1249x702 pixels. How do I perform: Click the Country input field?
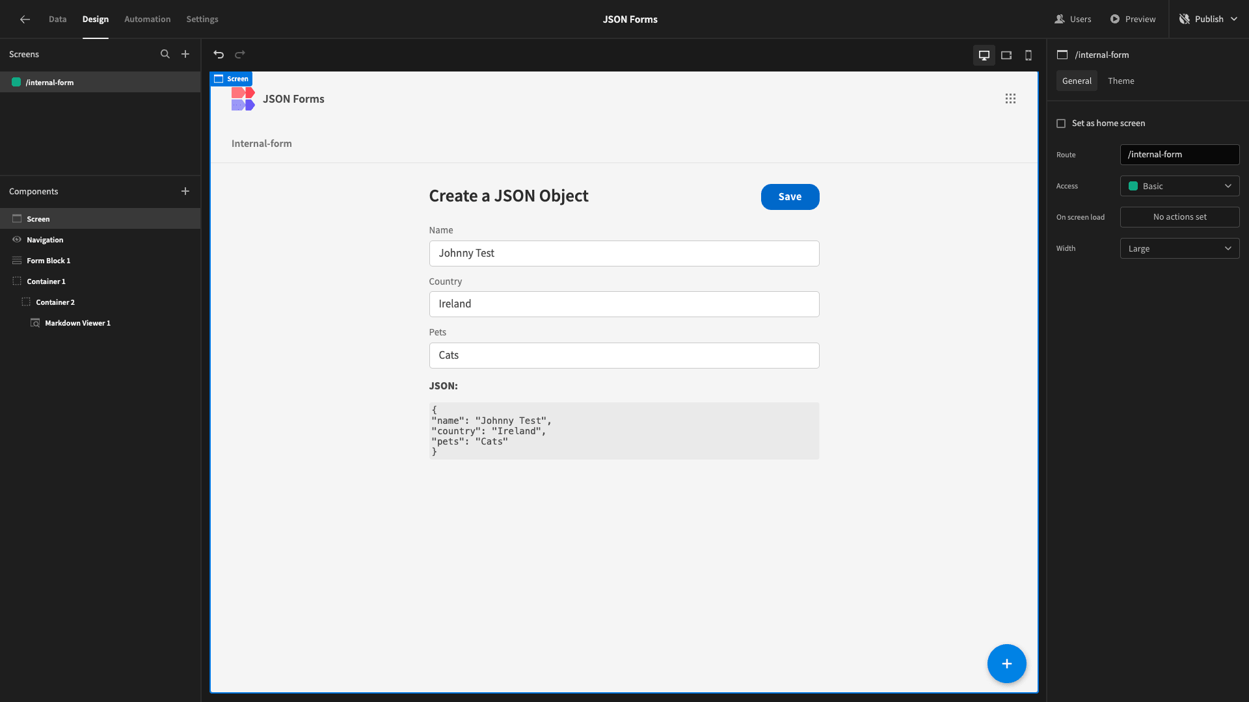coord(624,304)
